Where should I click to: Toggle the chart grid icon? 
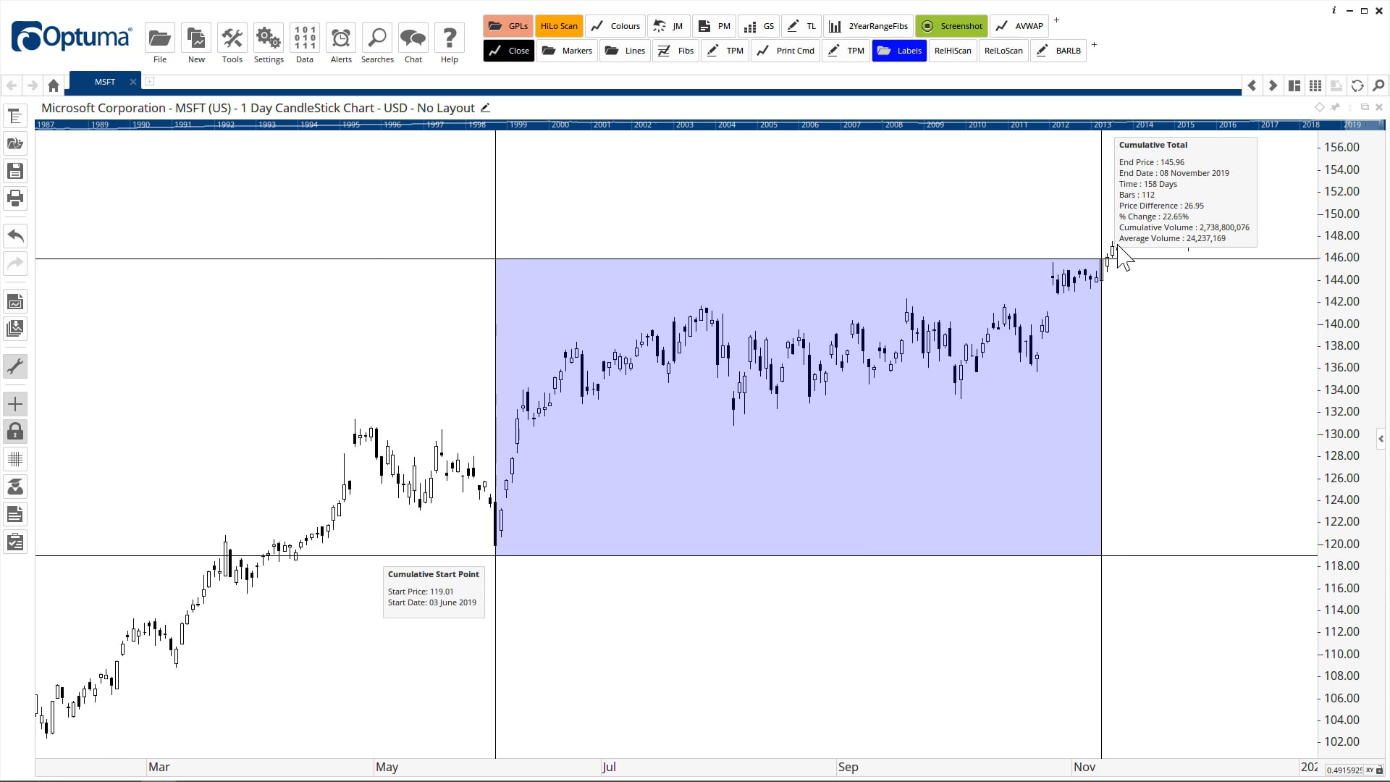(15, 459)
